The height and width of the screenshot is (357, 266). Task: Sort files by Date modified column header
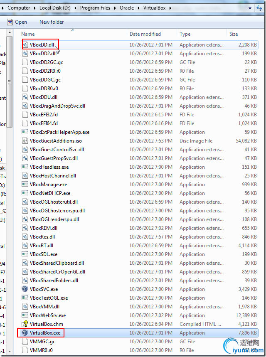(x=152, y=34)
